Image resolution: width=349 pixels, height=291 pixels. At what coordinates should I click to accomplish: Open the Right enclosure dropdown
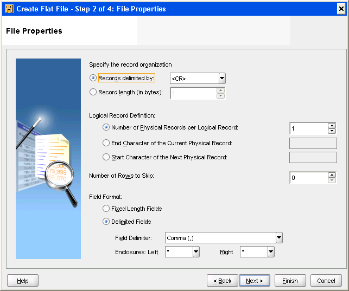tap(270, 252)
